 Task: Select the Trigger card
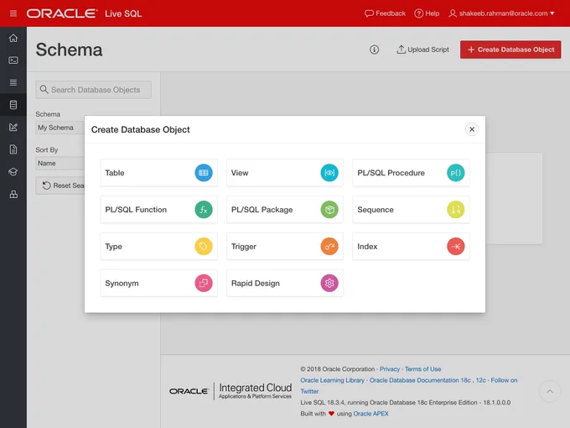[285, 247]
